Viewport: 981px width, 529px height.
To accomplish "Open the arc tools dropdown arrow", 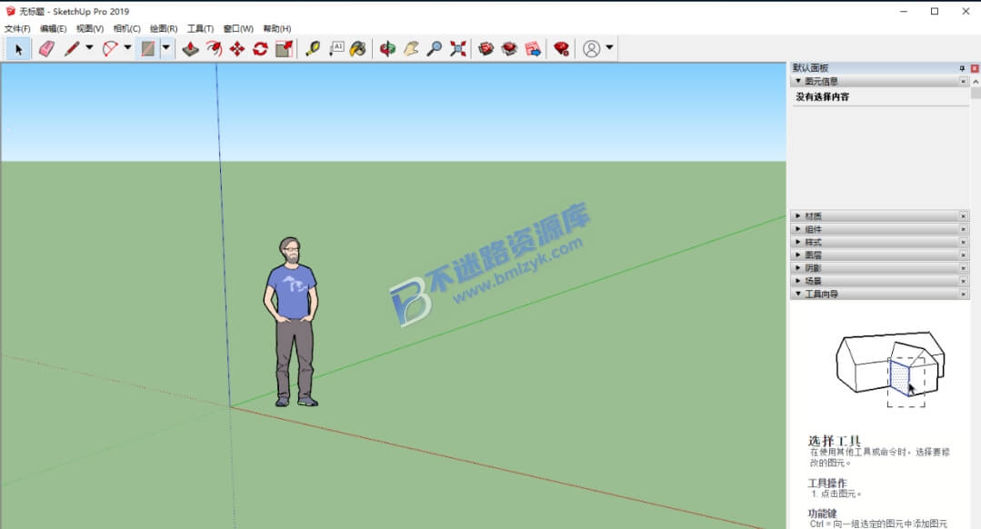I will point(127,47).
